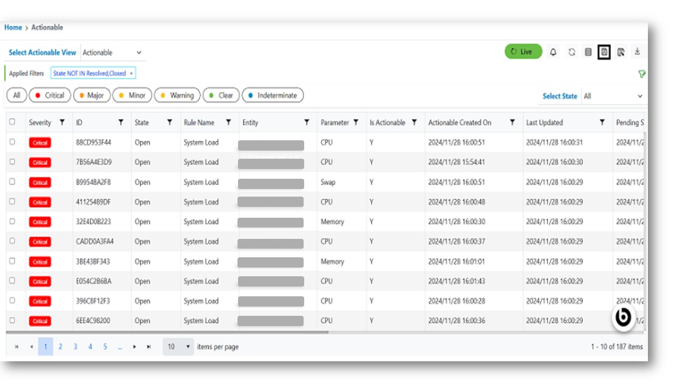The image size is (694, 390).
Task: Click the notification bell icon
Action: 553,52
